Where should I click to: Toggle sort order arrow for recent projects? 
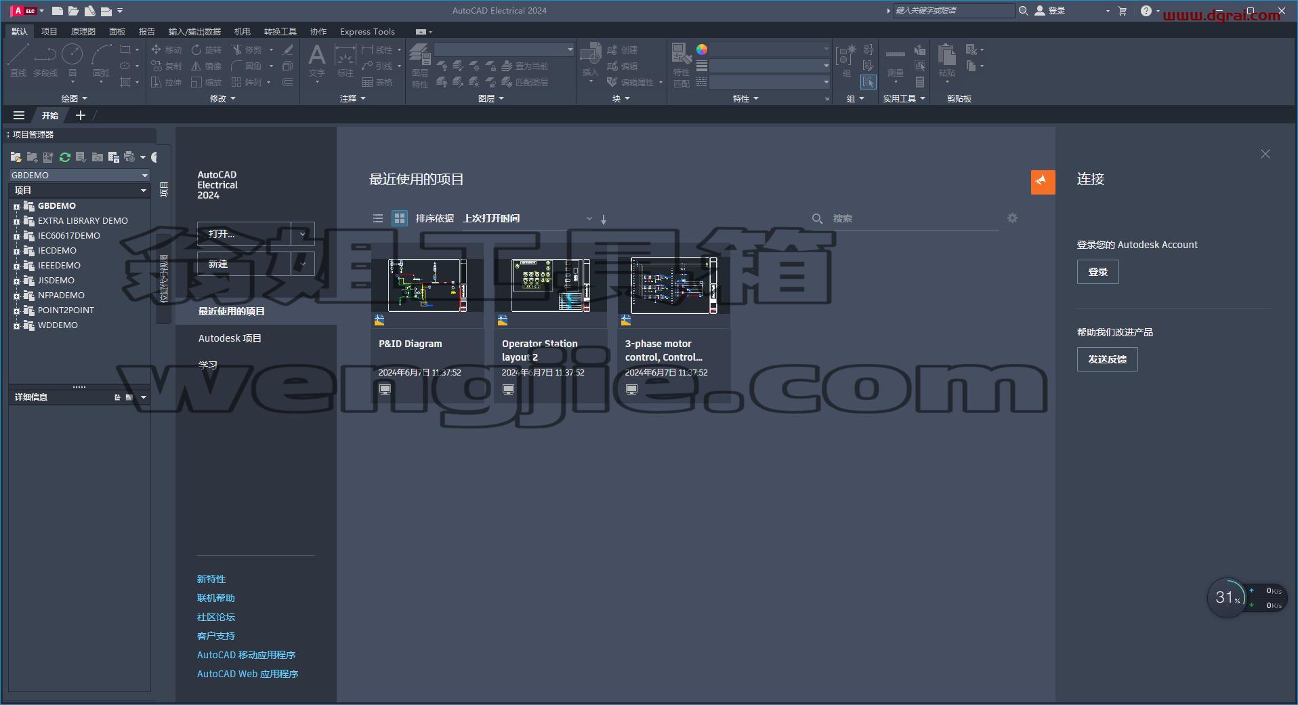pos(604,219)
